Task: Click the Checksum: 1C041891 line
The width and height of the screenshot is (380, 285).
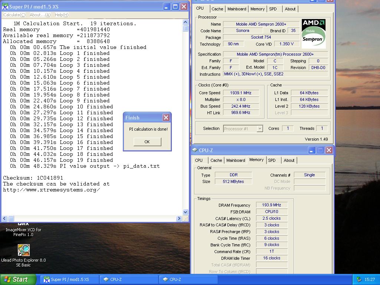Action: (33, 178)
